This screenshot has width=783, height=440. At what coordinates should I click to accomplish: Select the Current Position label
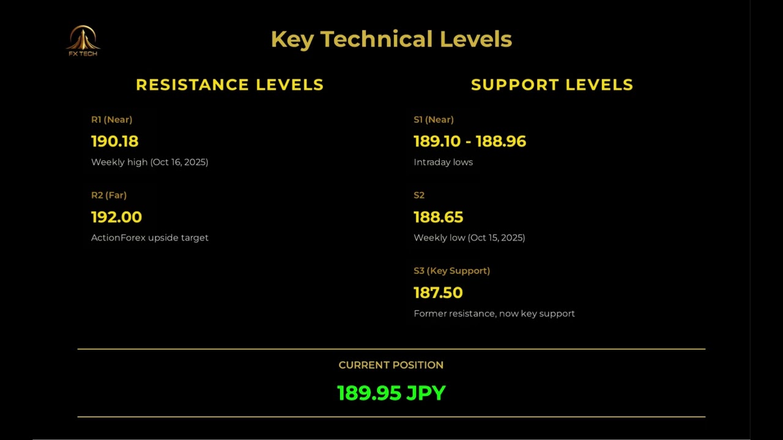391,365
